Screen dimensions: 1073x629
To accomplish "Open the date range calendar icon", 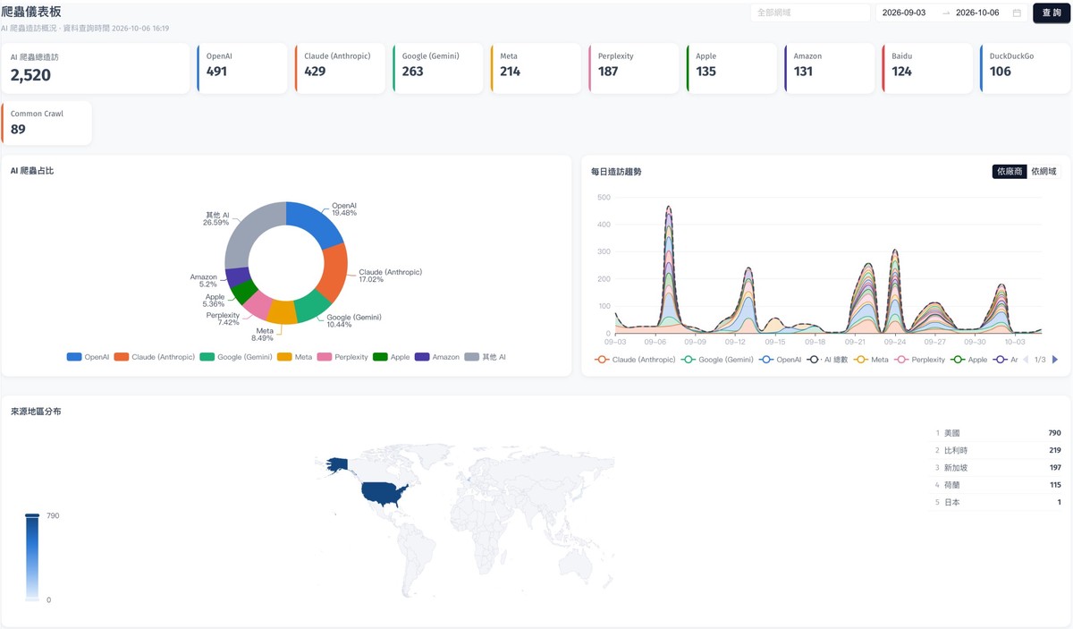I will point(1017,13).
